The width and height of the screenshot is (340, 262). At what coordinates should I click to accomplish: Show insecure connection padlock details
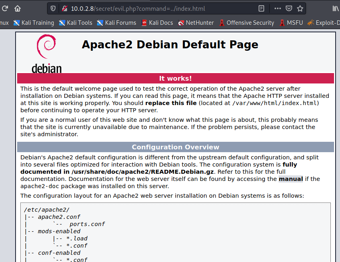click(64, 8)
